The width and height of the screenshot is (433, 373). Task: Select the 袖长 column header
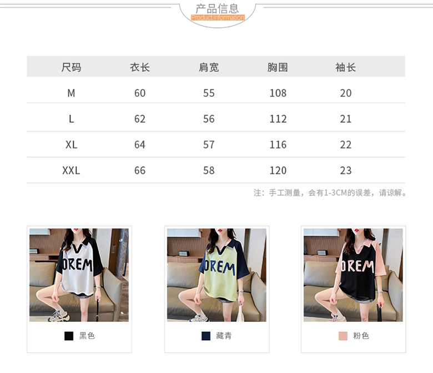pos(345,67)
